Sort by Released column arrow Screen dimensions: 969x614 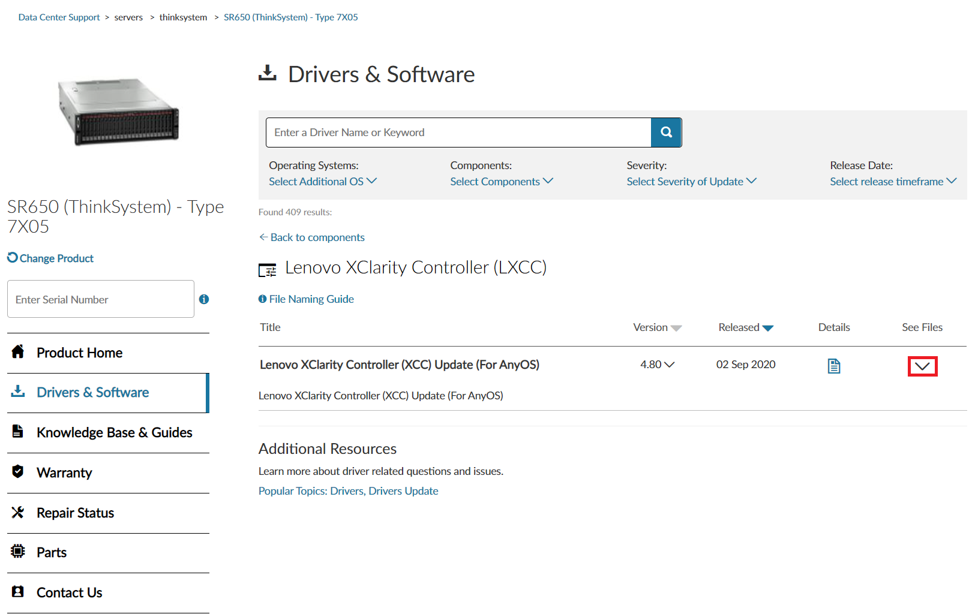click(x=768, y=328)
